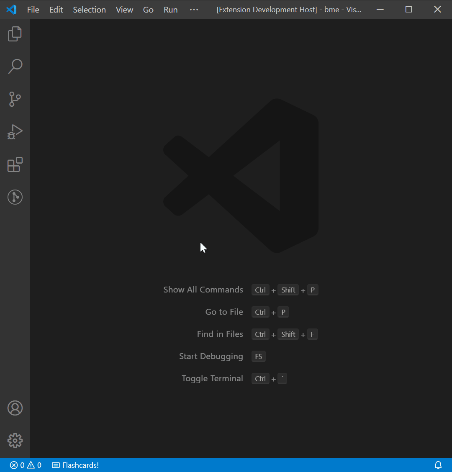
Task: Open the Run menu
Action: [170, 10]
